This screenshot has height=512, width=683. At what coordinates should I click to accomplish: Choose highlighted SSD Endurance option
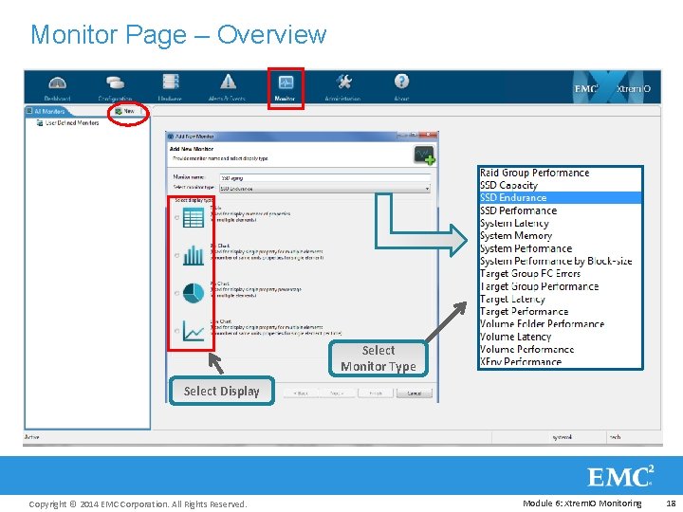561,197
